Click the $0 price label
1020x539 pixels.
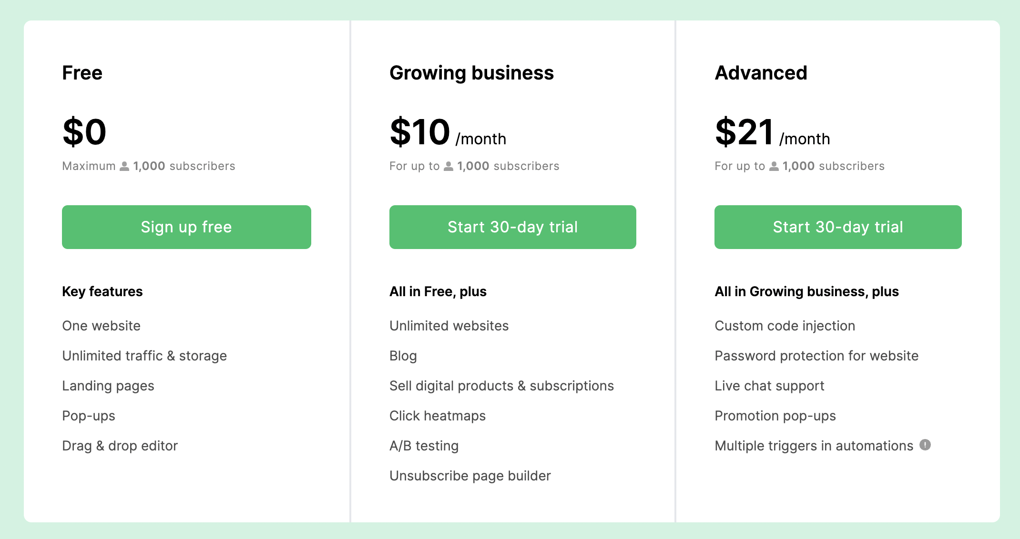pyautogui.click(x=84, y=132)
